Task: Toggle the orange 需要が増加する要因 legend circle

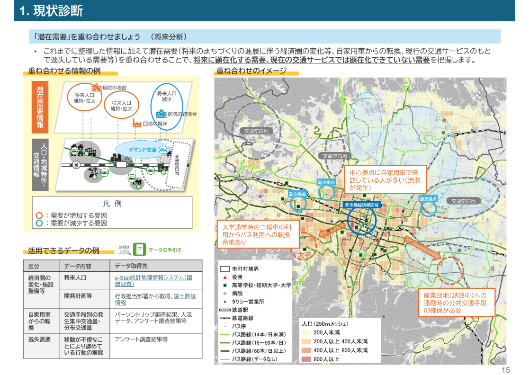Action: (x=40, y=215)
